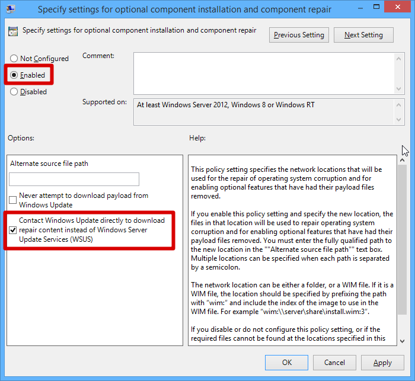
Task: Apply the policy changes
Action: 382,363
